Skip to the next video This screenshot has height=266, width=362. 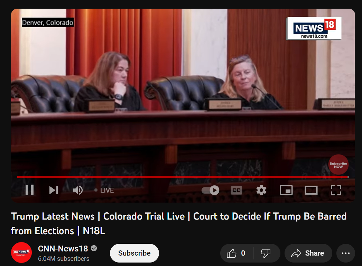pyautogui.click(x=54, y=190)
